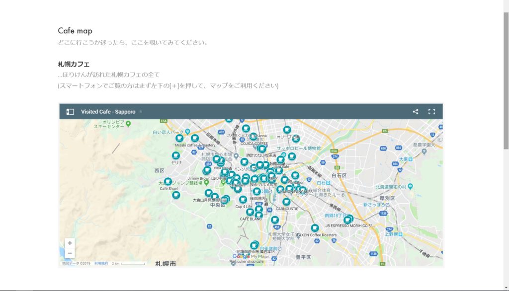Viewport: 509px width, 291px height.
Task: Select unlabeled cafe marker below Café Shael
Action: pos(176,195)
